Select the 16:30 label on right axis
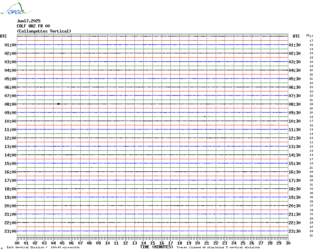Screen dimensions: 315x252 [295, 172]
